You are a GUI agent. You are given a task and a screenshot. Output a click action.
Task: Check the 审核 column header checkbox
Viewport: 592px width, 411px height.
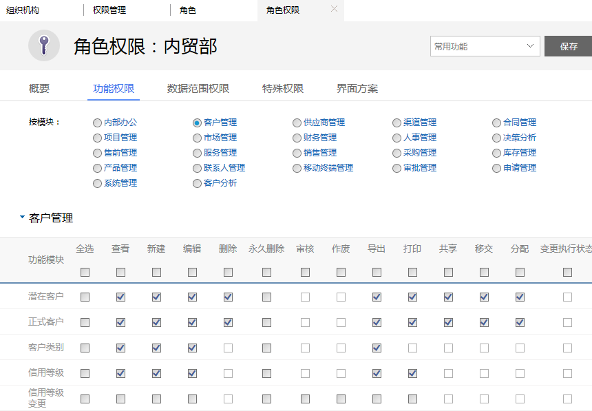[304, 271]
